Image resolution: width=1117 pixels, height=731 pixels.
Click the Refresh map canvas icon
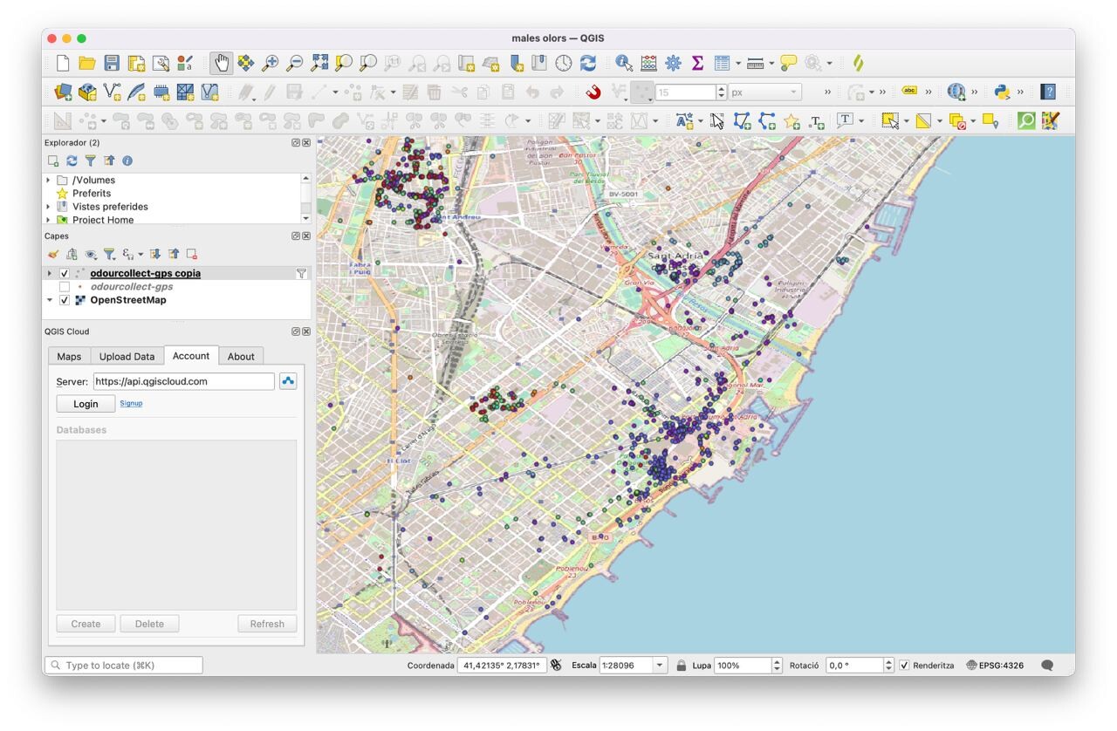[x=588, y=63]
